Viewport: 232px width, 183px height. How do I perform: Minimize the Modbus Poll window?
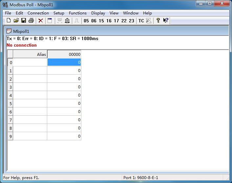201,4
